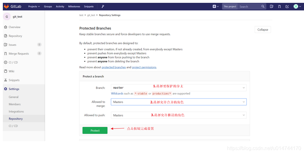
Task: Collapse the Protected Branches section
Action: tap(263, 30)
